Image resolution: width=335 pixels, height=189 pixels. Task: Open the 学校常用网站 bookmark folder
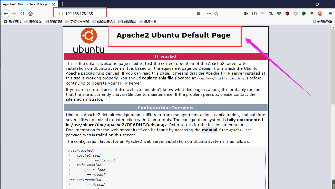click(77, 21)
